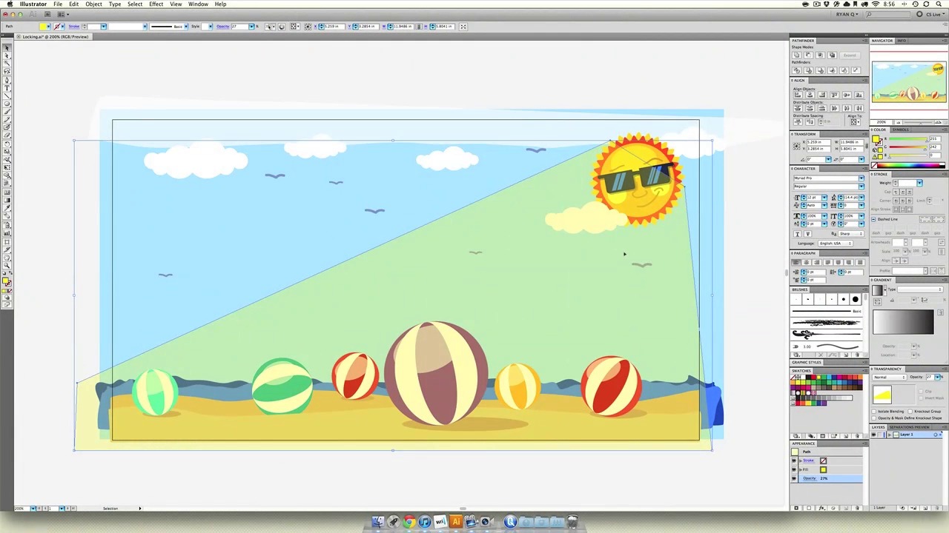Open the Normal blending mode dropdown

[x=890, y=377]
